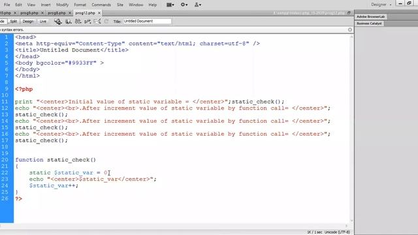The width and height of the screenshot is (418, 235).
Task: Click the print Initial value line
Action: (150, 102)
